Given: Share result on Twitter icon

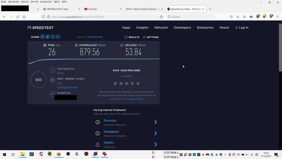Looking at the screenshot, I should point(47,37).
